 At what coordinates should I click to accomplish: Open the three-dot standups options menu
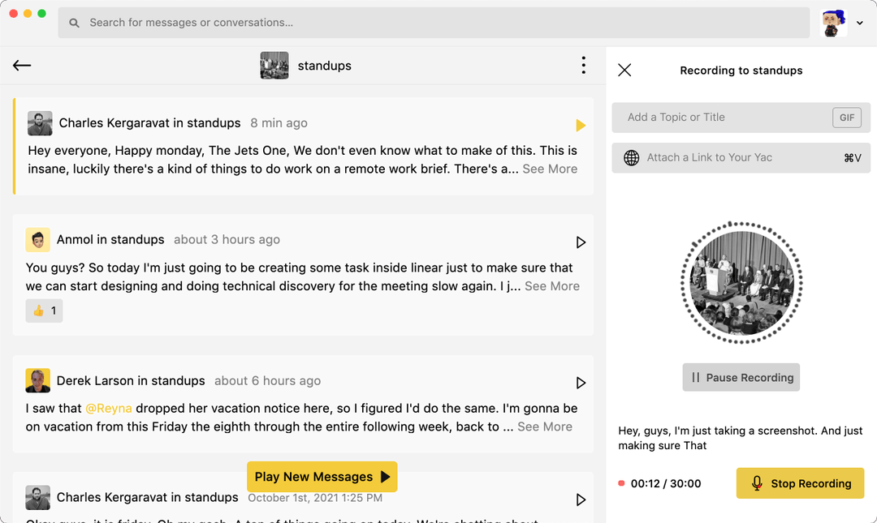[583, 66]
